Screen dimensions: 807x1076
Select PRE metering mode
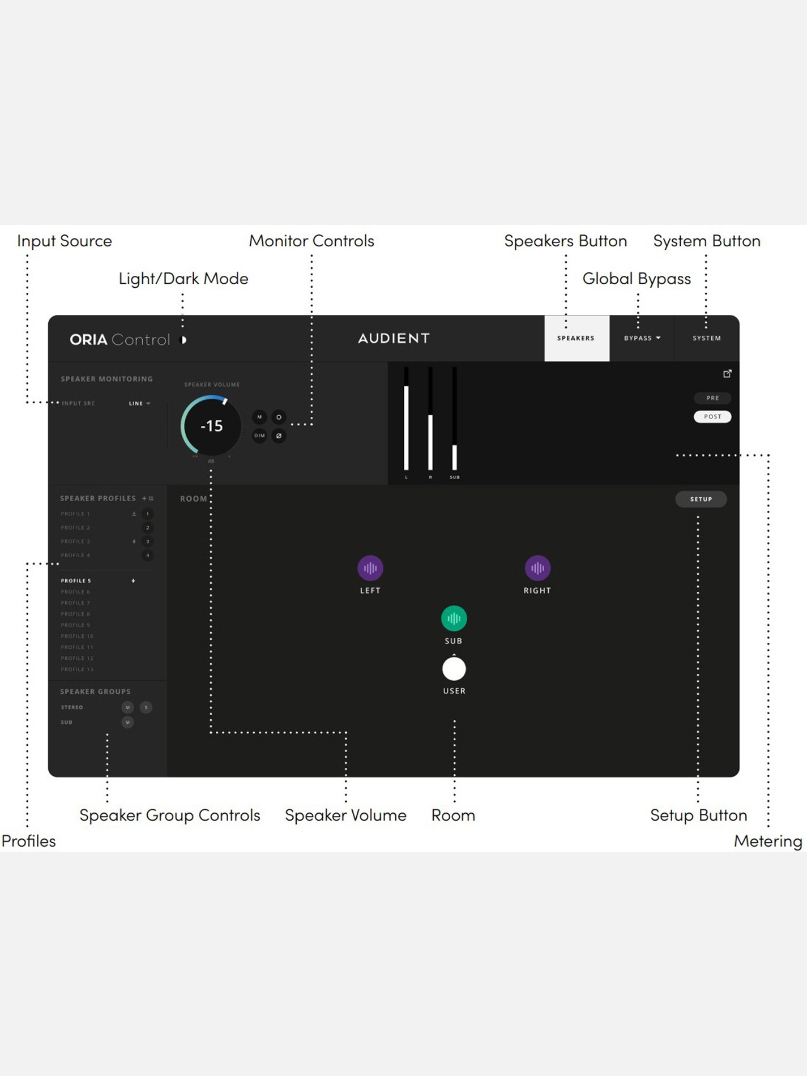coord(712,398)
